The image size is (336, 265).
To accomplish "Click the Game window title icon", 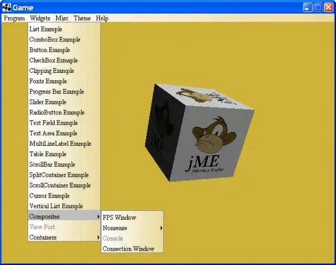I will pyautogui.click(x=7, y=8).
